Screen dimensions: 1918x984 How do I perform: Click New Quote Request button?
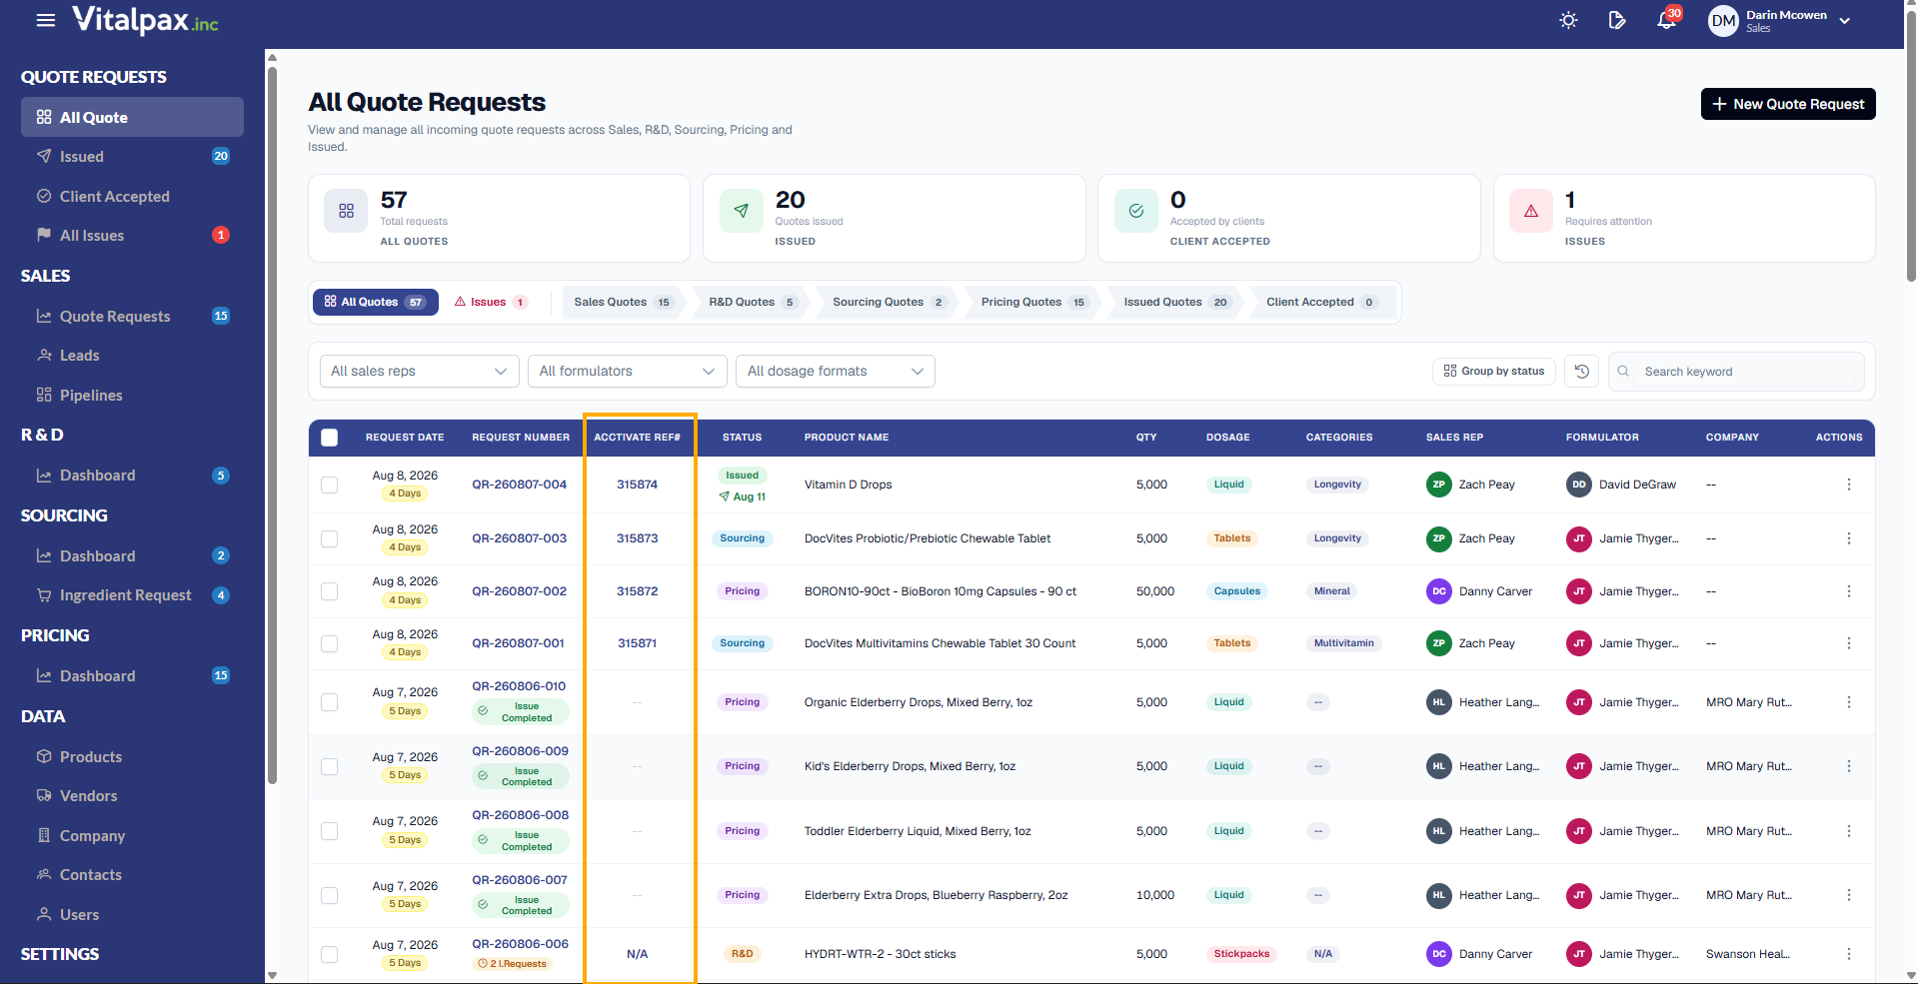click(1788, 104)
